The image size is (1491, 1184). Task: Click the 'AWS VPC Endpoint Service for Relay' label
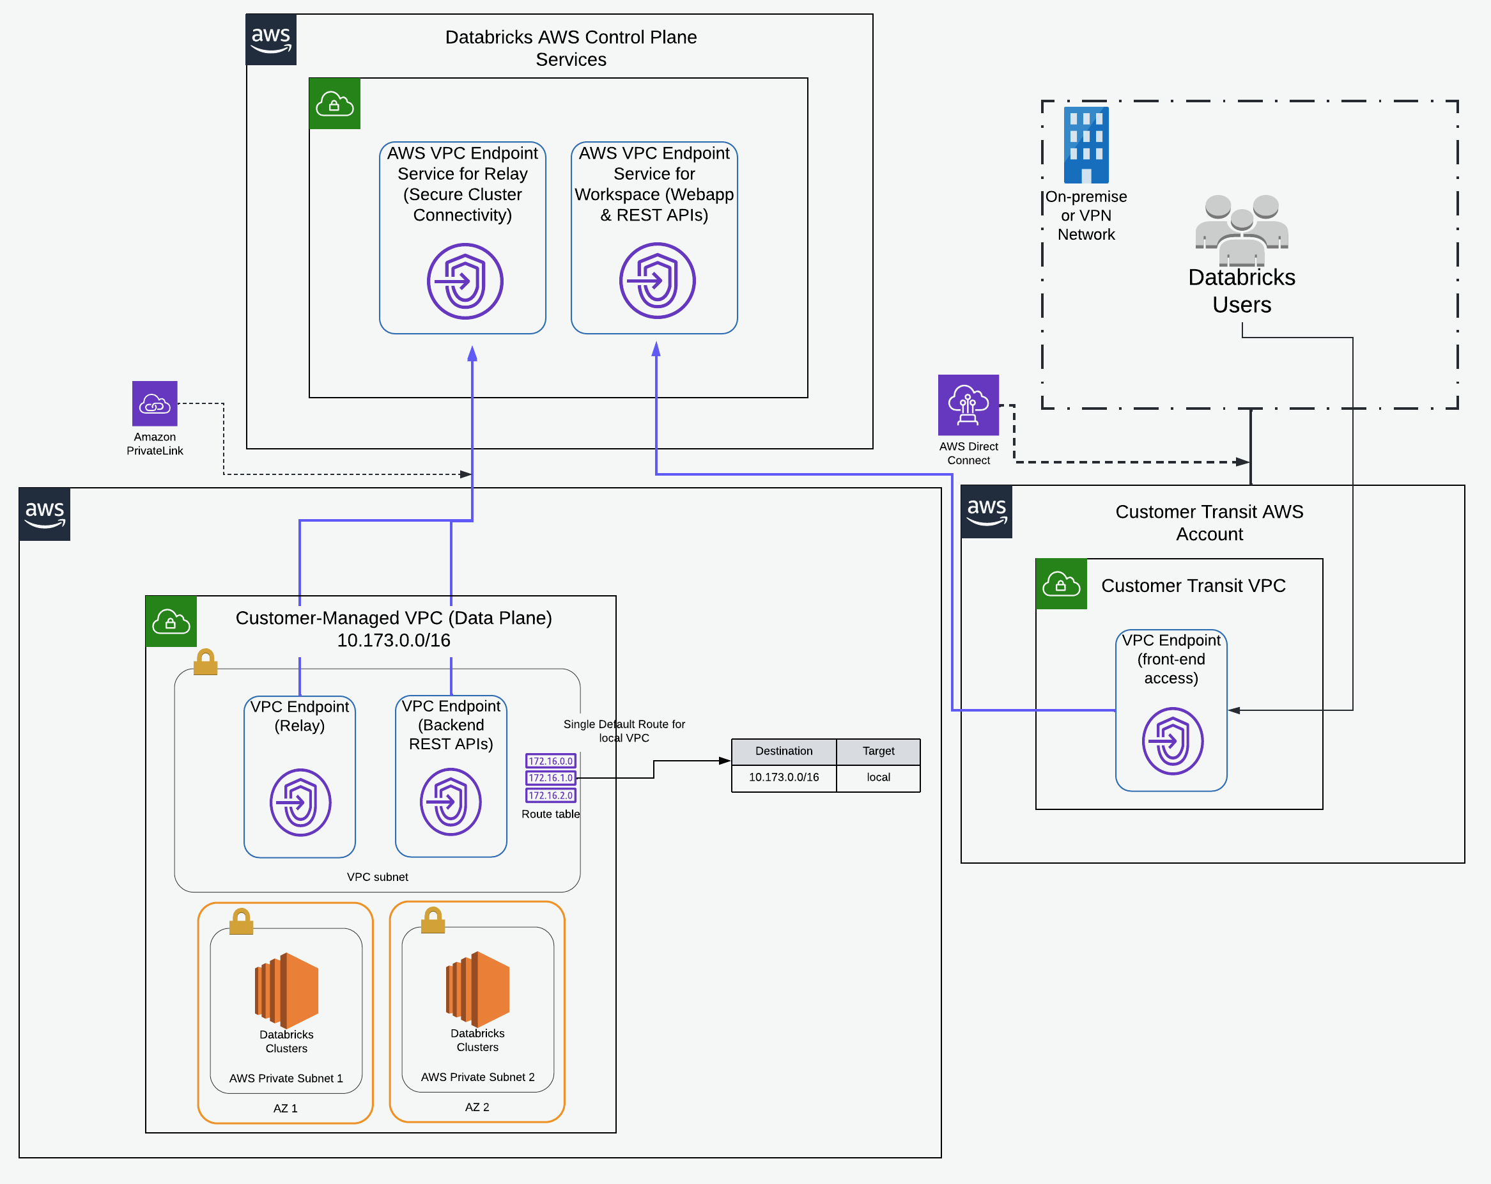(x=463, y=183)
